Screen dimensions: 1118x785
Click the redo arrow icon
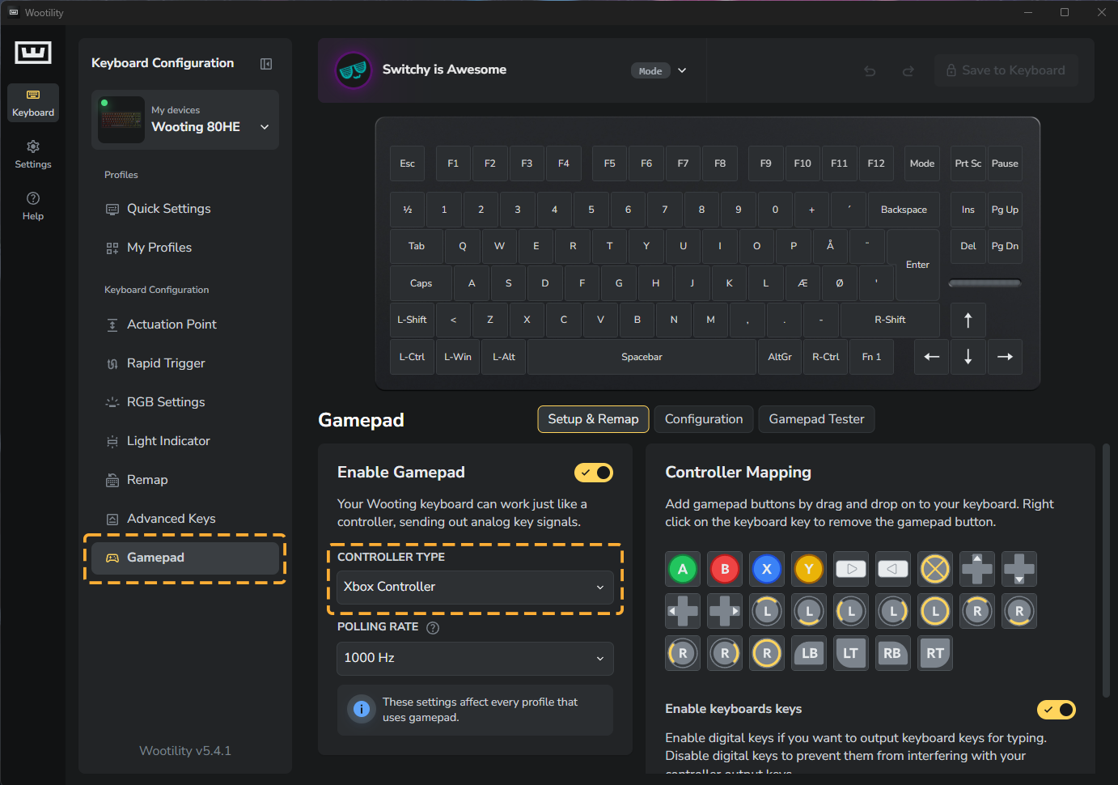point(908,71)
